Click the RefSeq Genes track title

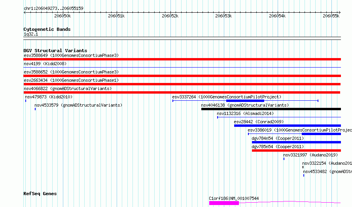(40, 194)
